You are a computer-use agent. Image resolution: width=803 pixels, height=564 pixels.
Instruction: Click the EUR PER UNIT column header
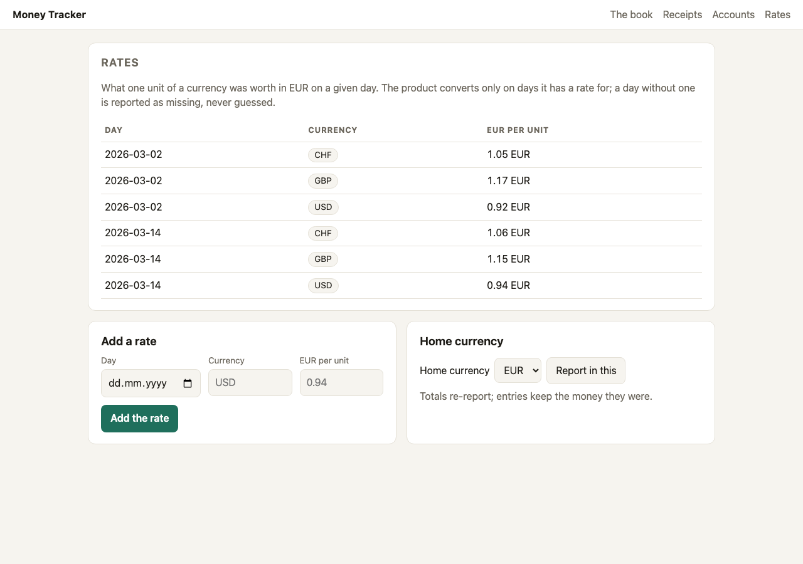point(518,130)
